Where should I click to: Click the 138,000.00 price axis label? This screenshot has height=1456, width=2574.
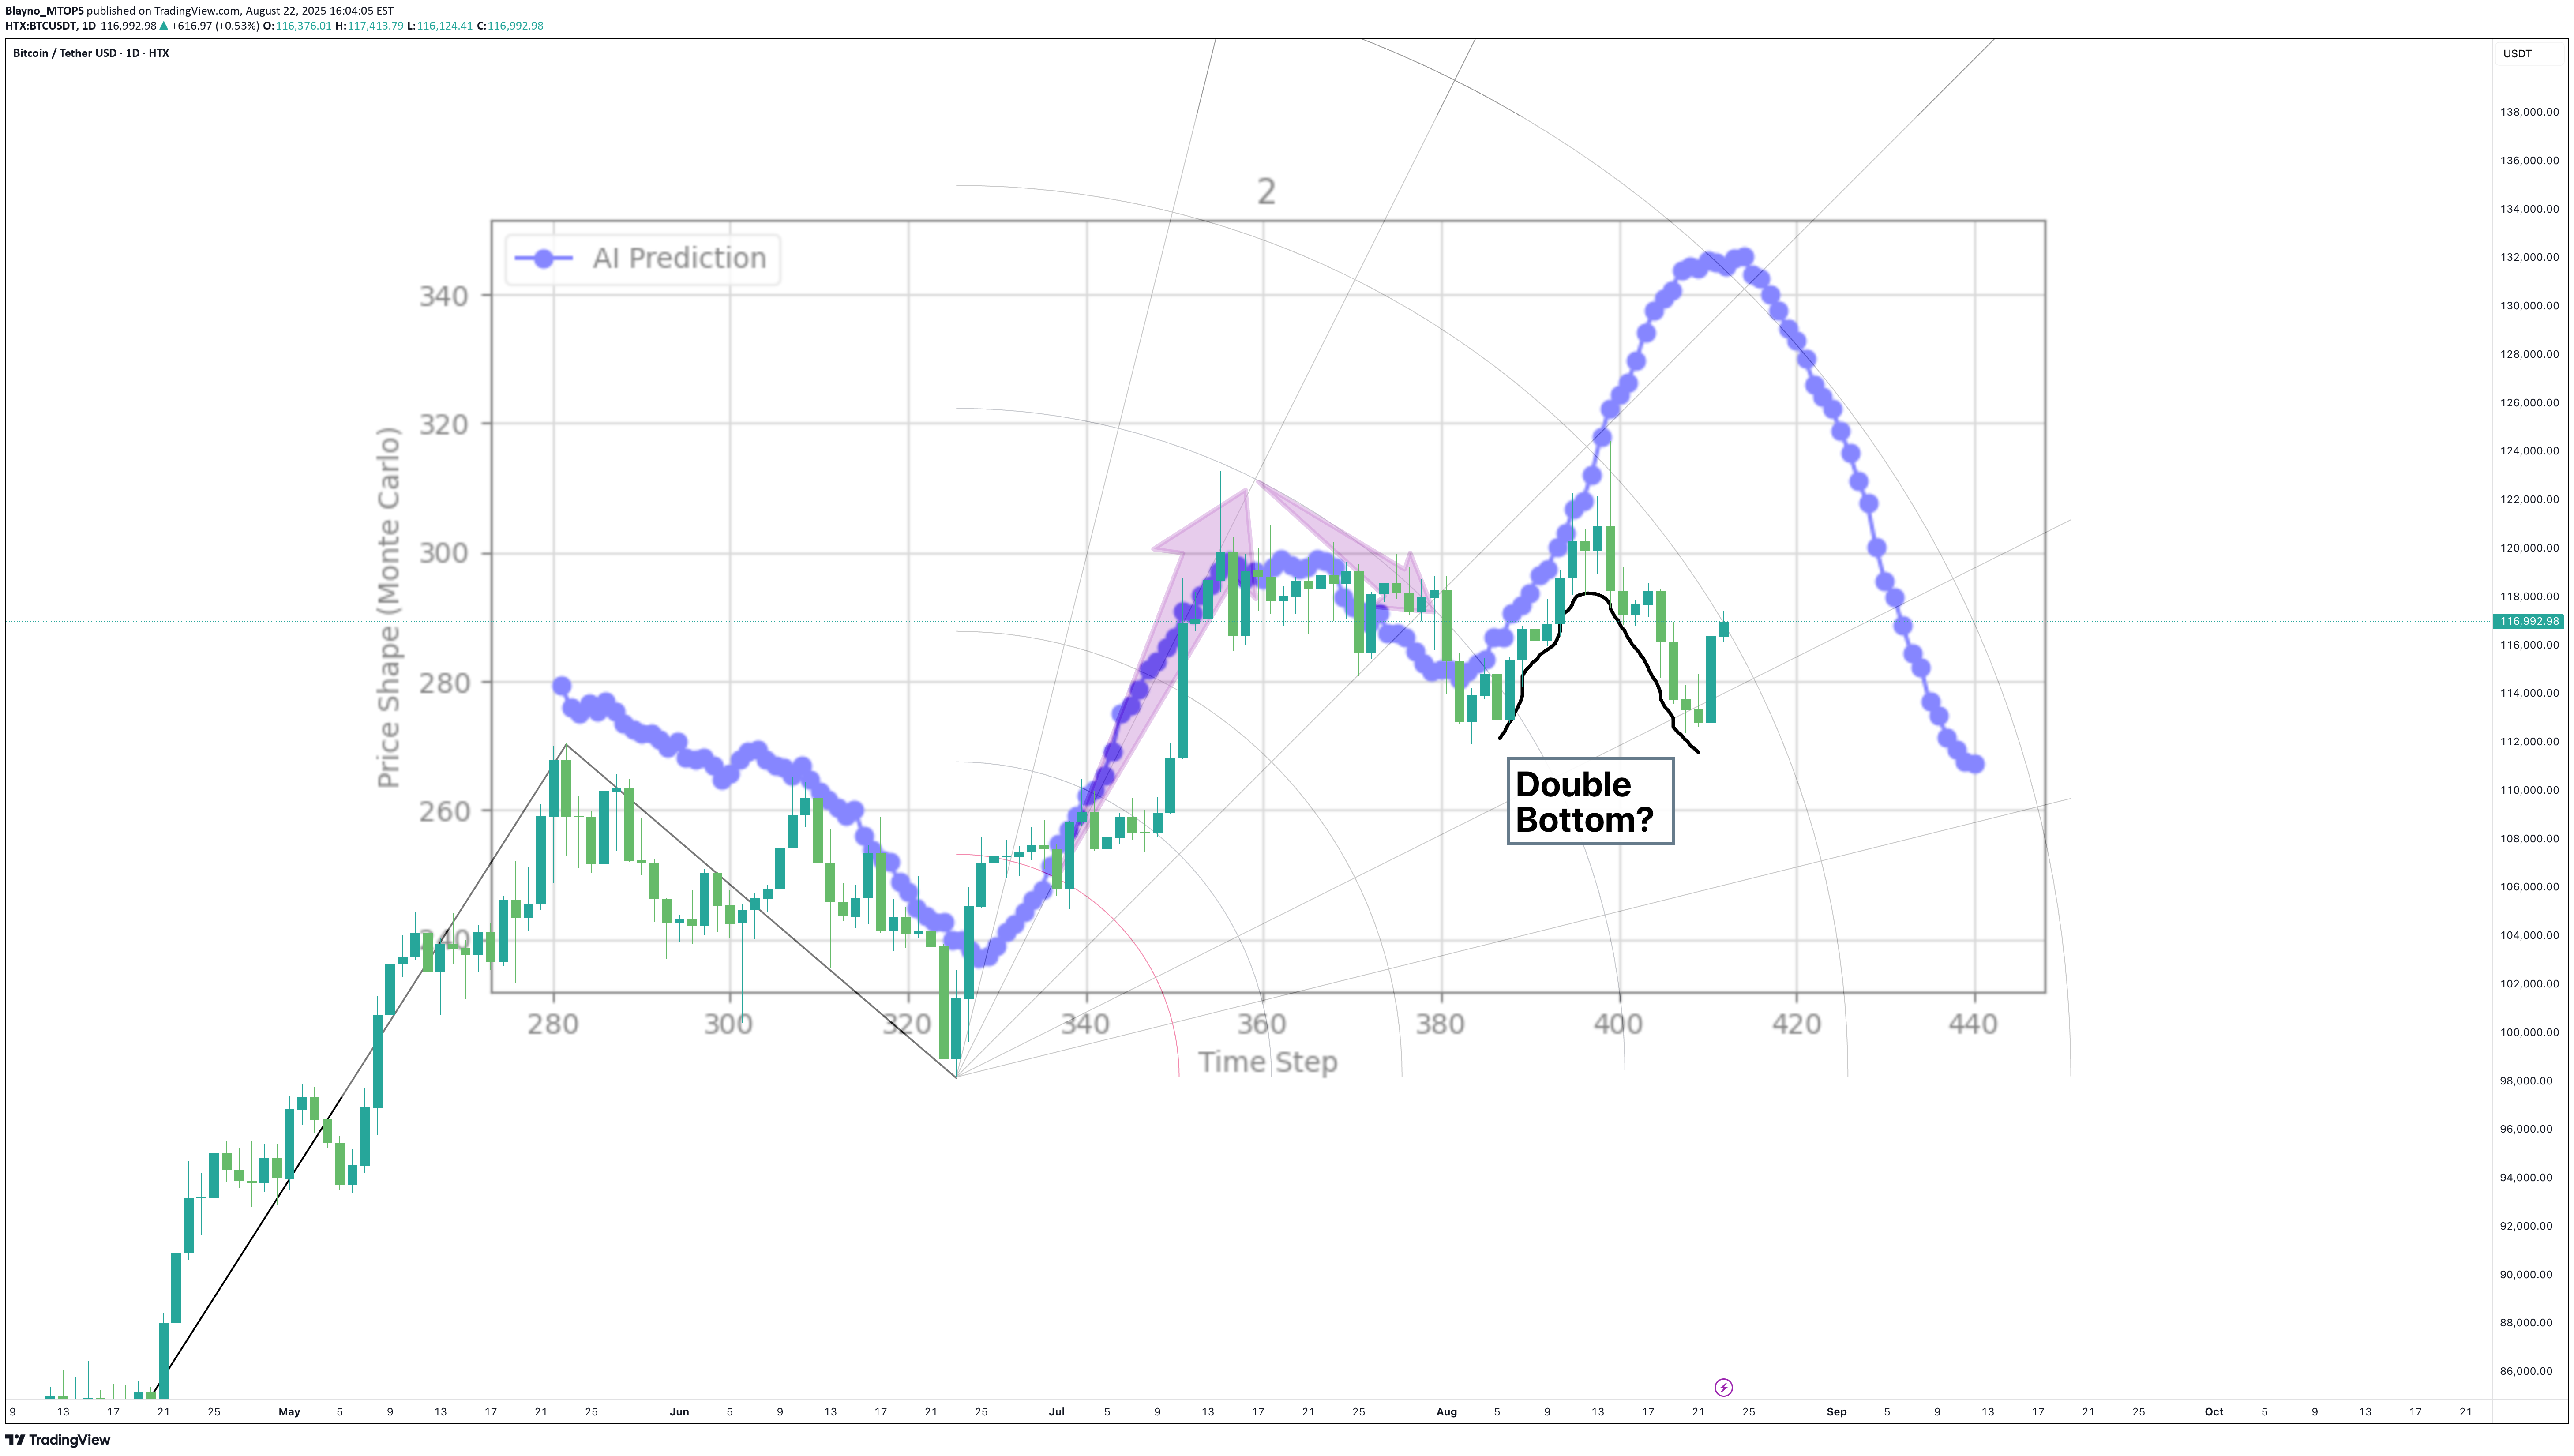pos(2529,112)
